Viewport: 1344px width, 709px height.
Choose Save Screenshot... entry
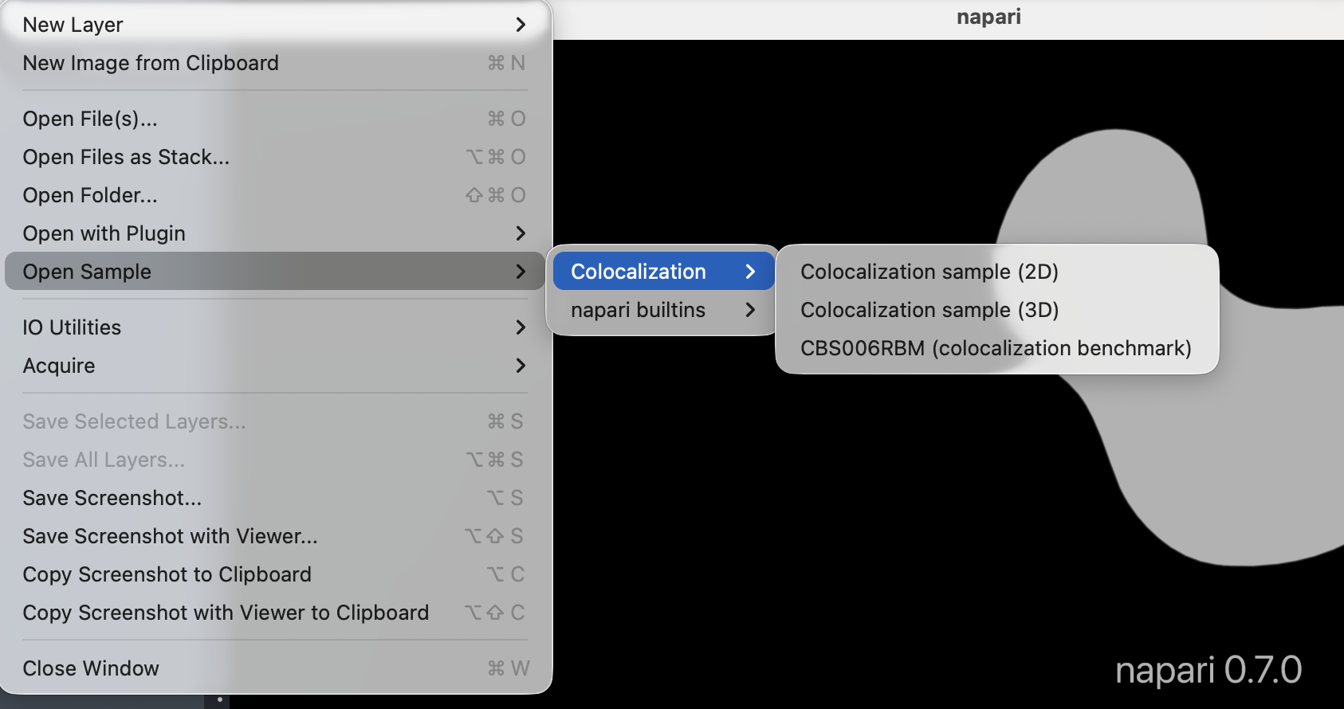pos(275,498)
